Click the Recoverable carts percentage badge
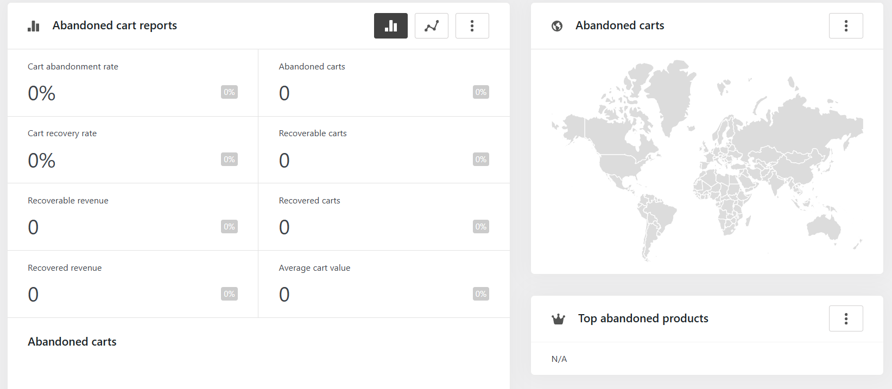The image size is (892, 389). 480,160
